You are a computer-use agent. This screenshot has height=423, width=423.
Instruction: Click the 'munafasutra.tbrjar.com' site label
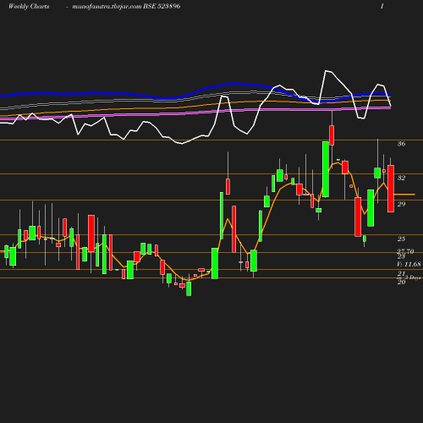(x=107, y=7)
